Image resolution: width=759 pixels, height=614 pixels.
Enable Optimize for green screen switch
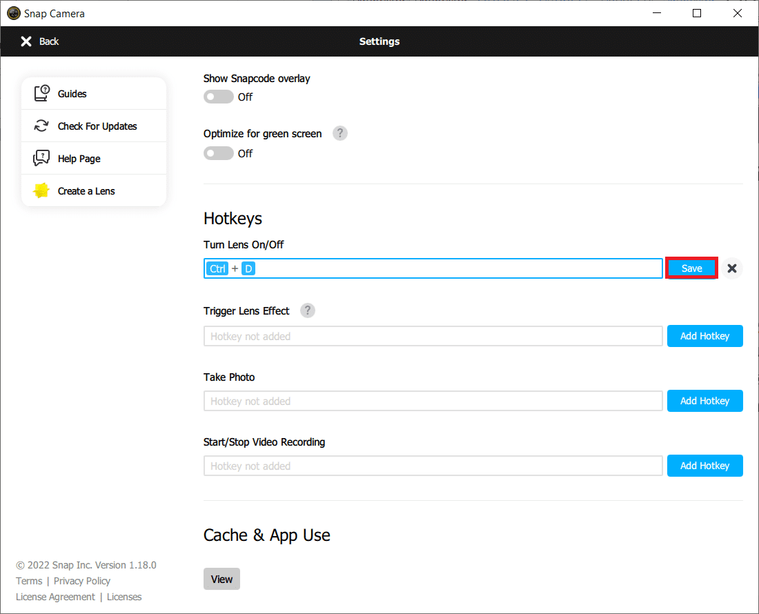219,153
